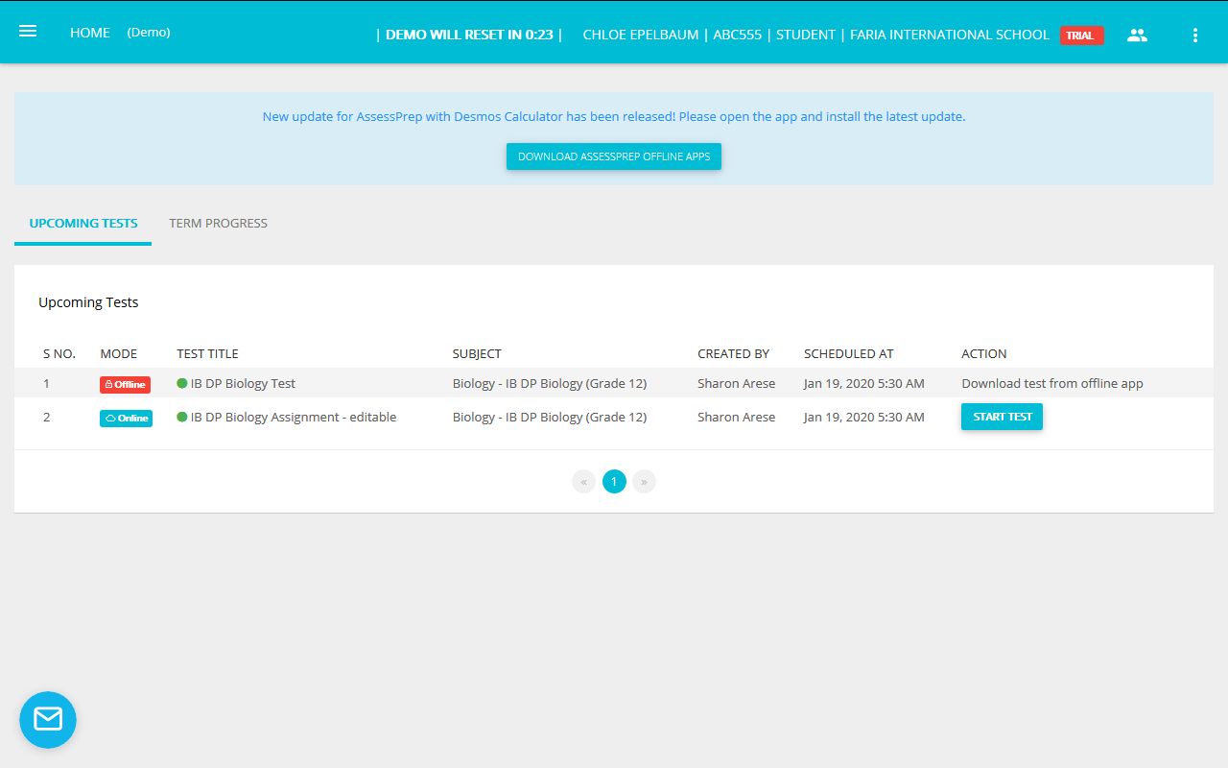Click the red Offline mode badge
The height and width of the screenshot is (768, 1228).
tap(125, 384)
